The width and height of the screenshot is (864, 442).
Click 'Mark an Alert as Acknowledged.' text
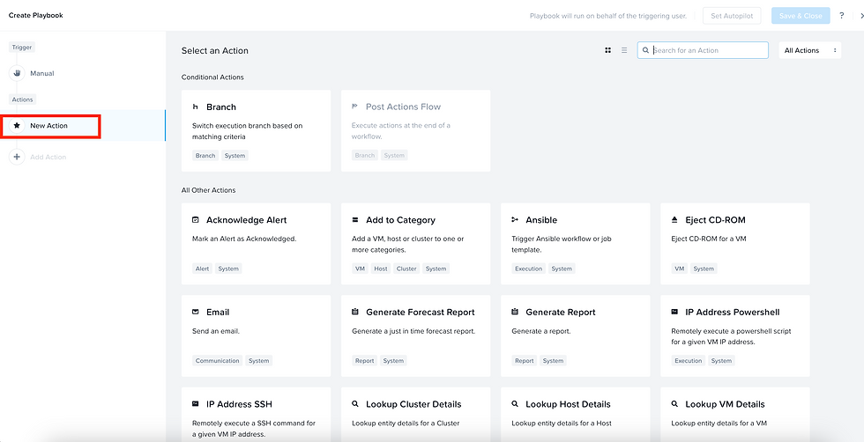tap(244, 239)
